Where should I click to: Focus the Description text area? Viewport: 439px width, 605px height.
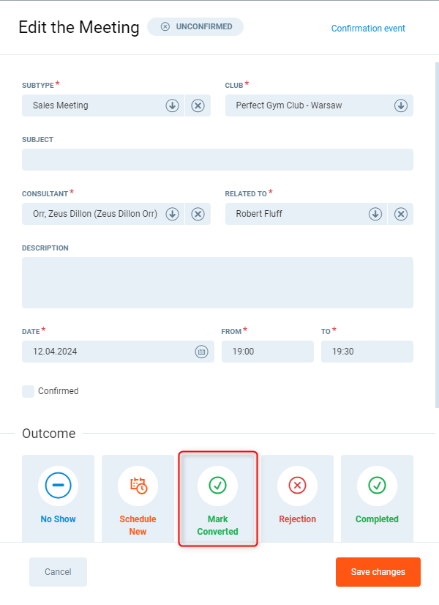point(217,282)
